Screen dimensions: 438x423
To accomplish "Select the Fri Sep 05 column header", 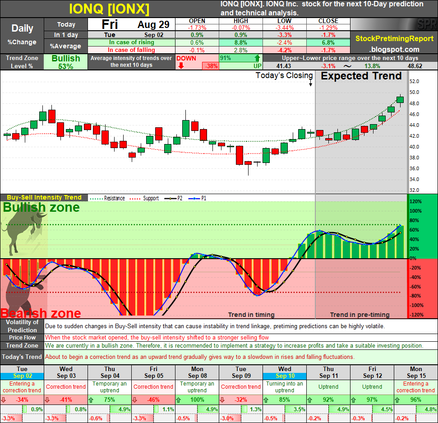I will pos(153,372).
